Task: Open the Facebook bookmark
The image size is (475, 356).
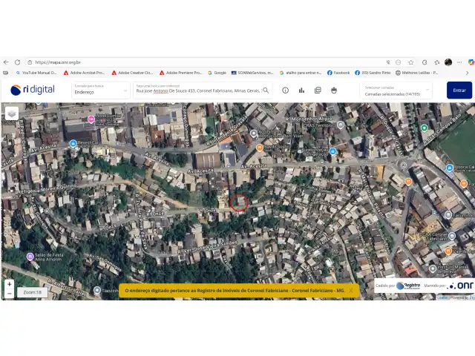Action: point(338,73)
